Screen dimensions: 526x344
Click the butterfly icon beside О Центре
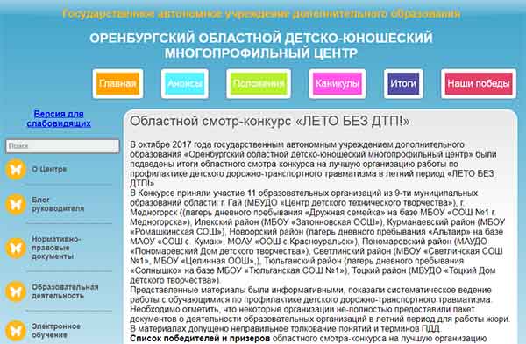(x=16, y=170)
